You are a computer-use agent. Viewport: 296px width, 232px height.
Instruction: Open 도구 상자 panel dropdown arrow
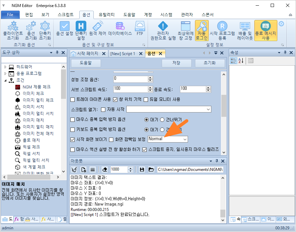pos(51,52)
